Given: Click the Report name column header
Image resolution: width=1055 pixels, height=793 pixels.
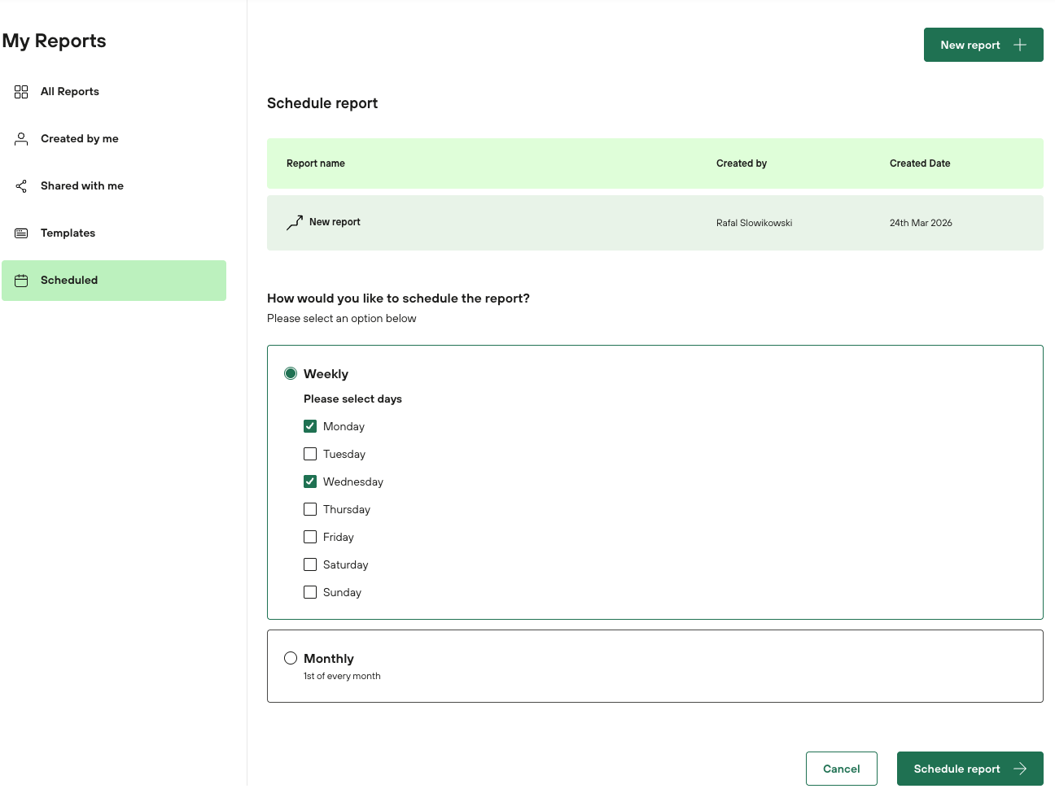Looking at the screenshot, I should coord(316,163).
